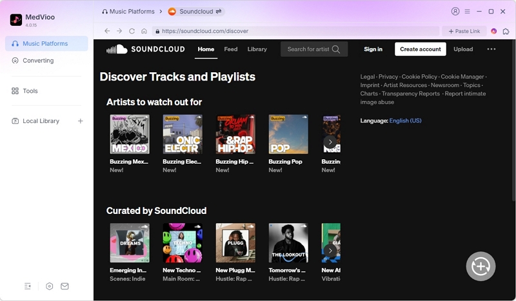
Task: Switch platform via Soundcloud selector
Action: pos(196,12)
